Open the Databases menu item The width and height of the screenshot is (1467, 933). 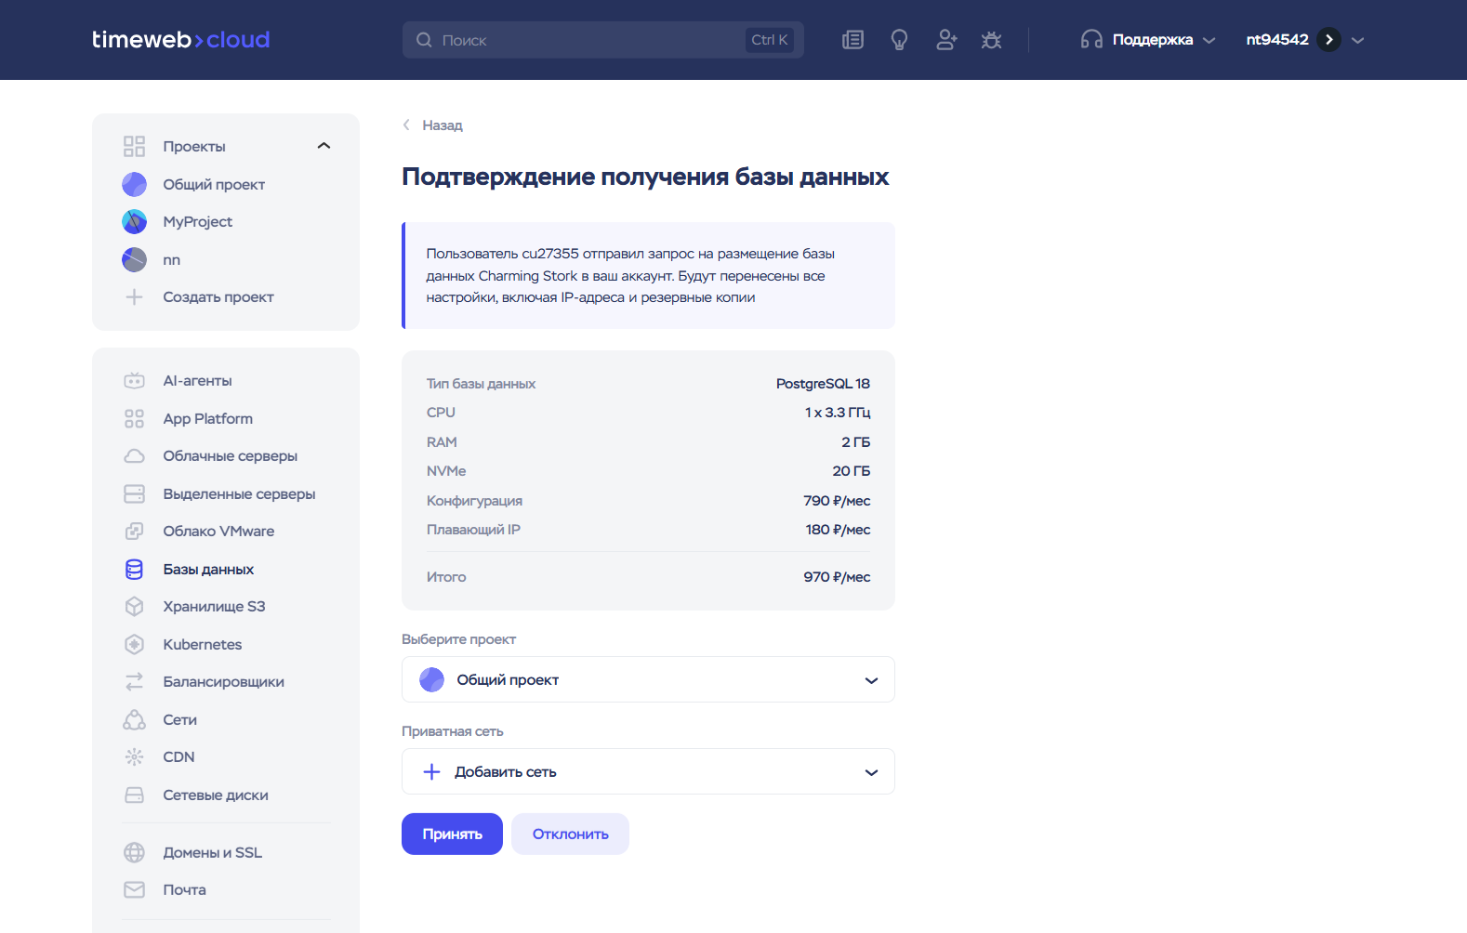pos(208,570)
